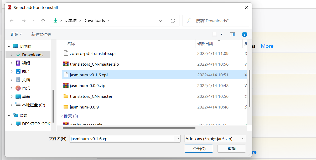Select 此电脑 in the address breadcrumb
The width and height of the screenshot is (316, 160).
pos(70,21)
